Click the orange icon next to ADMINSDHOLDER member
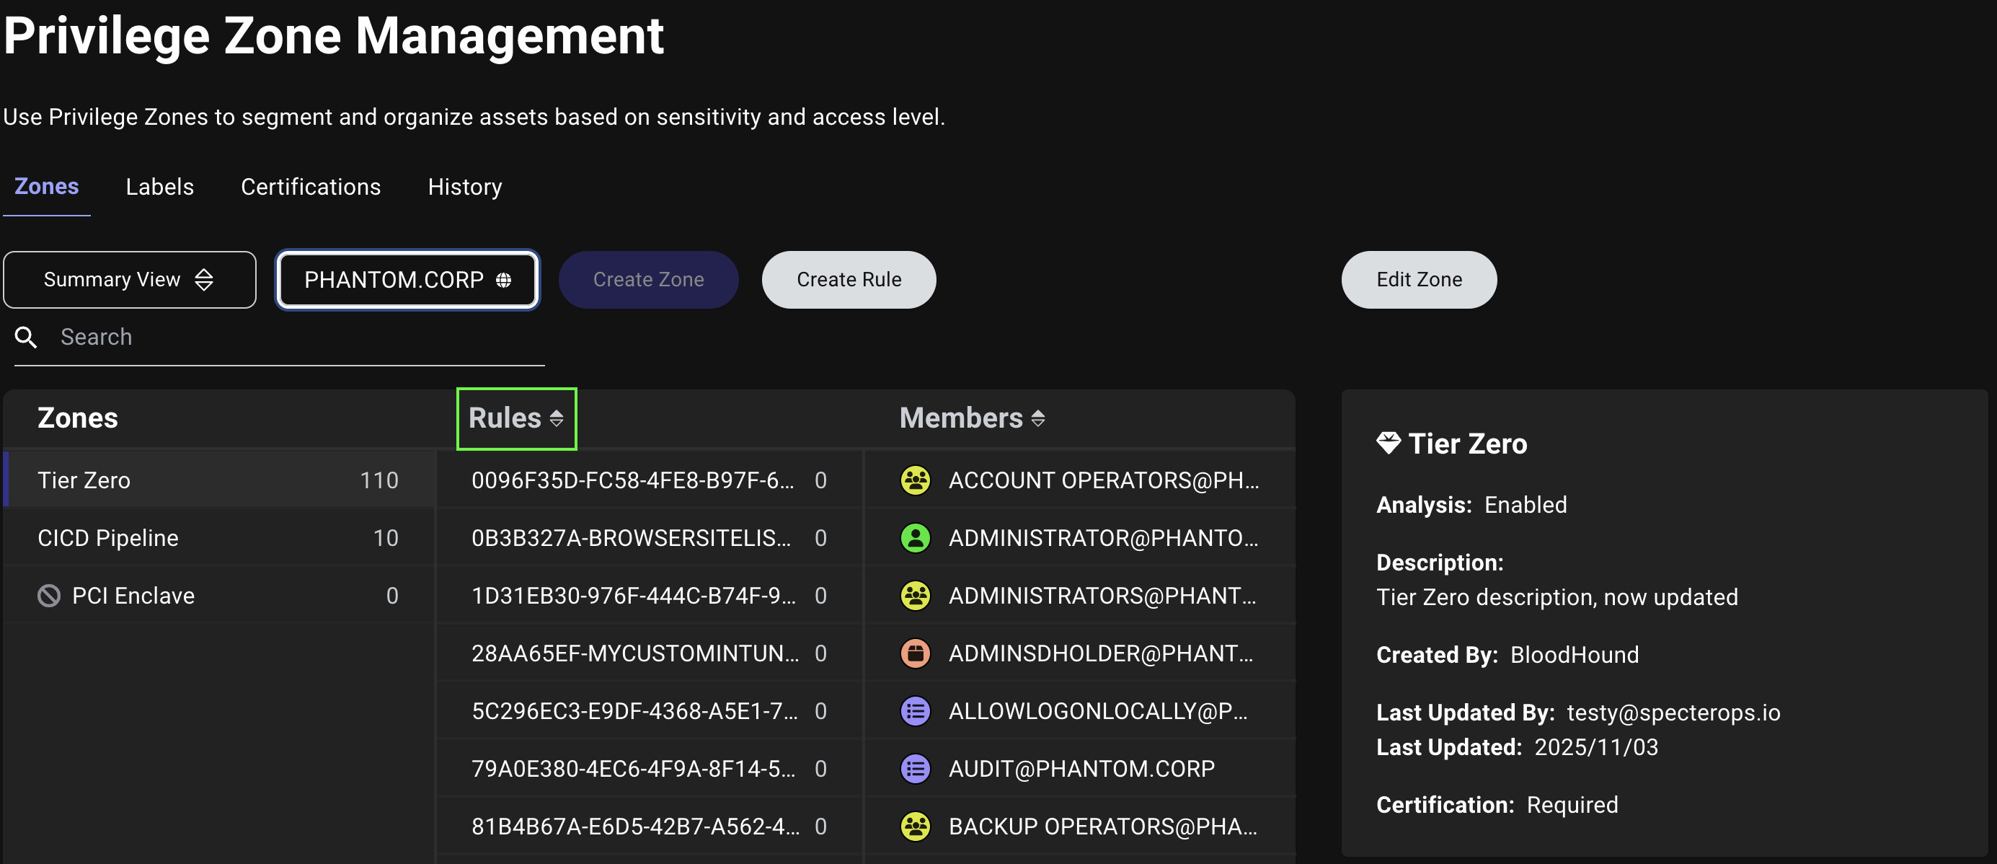The image size is (1997, 864). point(916,652)
